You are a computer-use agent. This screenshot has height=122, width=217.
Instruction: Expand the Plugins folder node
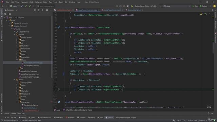[9, 23]
